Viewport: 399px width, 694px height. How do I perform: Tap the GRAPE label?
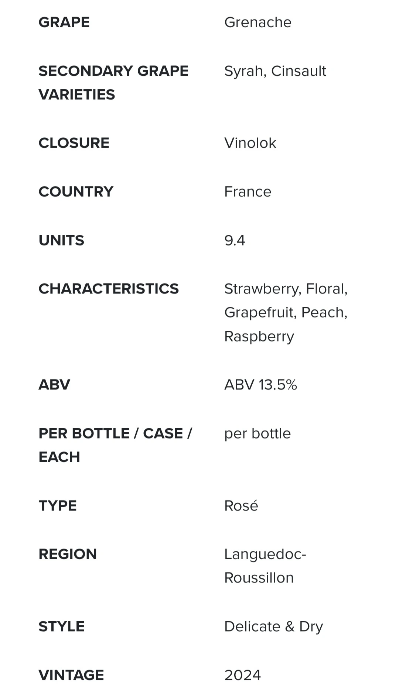(x=64, y=23)
